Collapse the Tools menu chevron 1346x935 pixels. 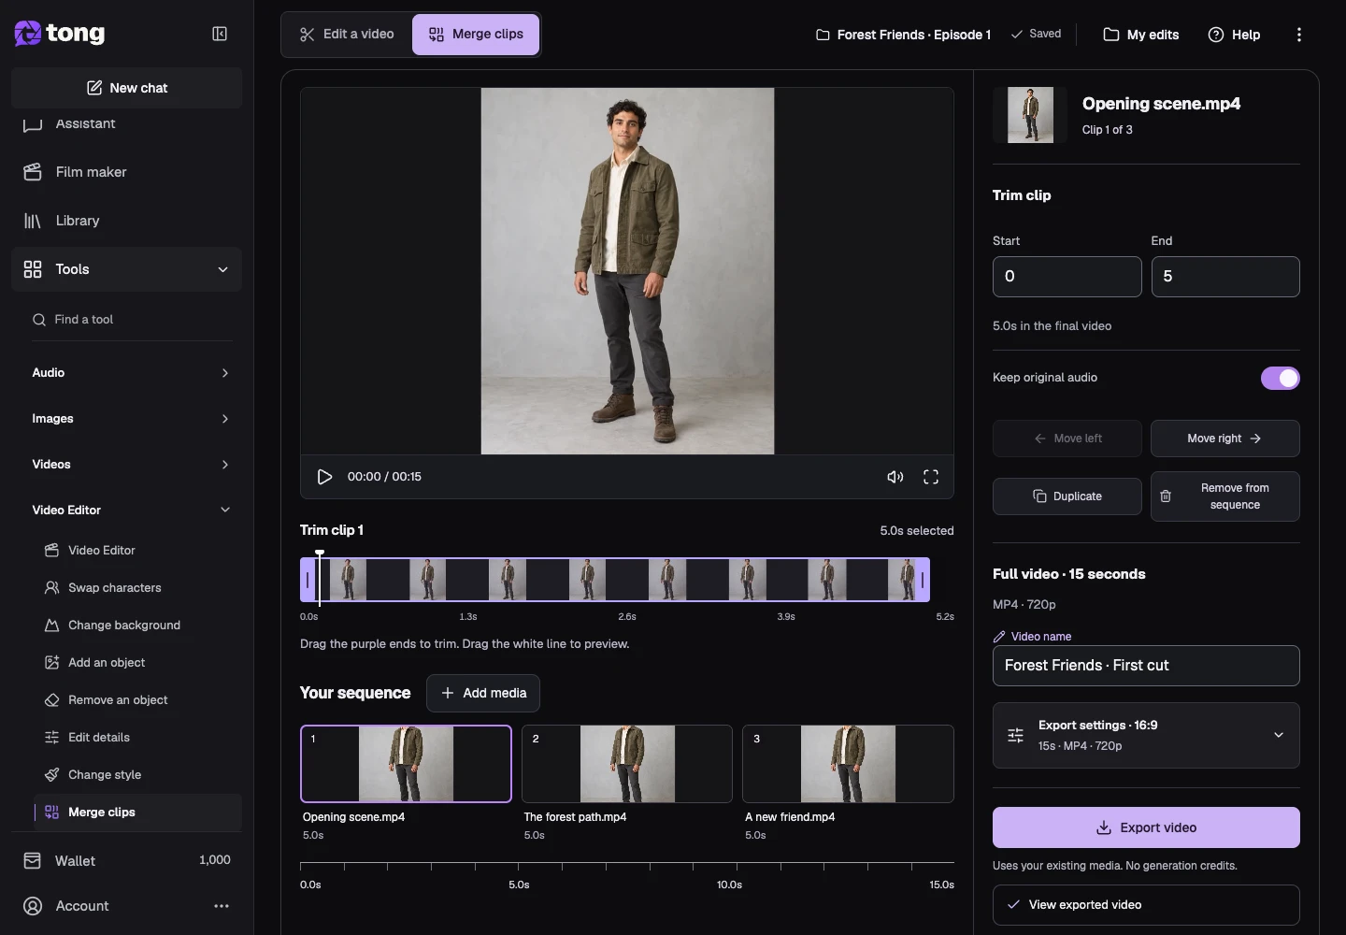click(x=222, y=269)
